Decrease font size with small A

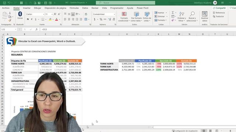[59, 14]
